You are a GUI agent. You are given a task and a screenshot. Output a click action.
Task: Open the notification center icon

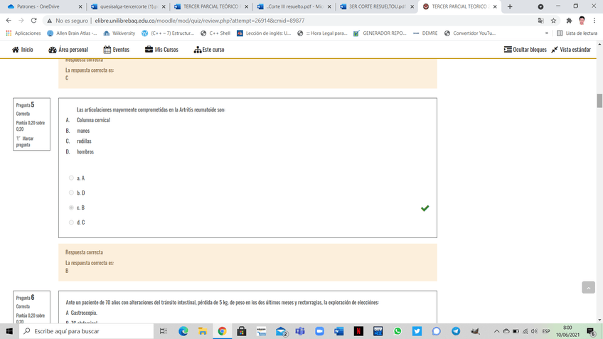592,331
